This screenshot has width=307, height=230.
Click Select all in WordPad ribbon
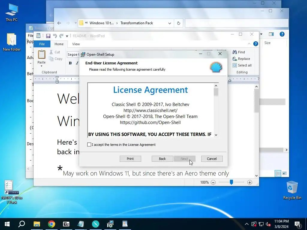point(242,65)
